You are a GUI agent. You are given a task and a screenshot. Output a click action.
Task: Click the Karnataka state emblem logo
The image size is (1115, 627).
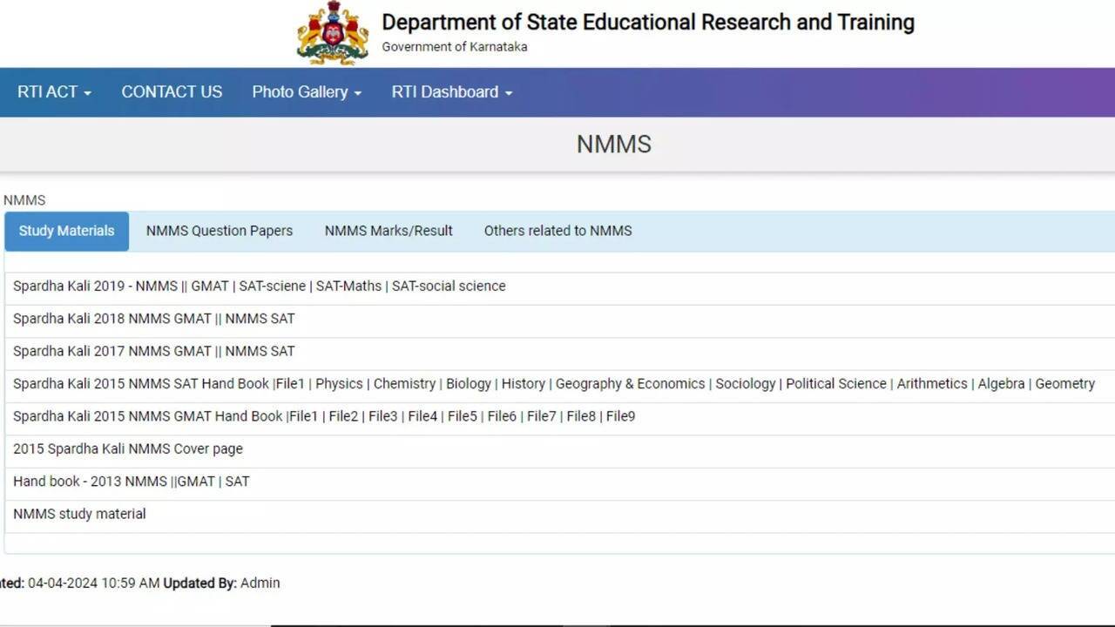(x=332, y=33)
